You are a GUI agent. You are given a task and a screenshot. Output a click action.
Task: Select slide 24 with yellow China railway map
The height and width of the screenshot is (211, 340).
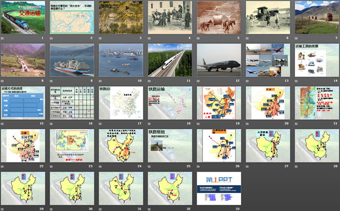[x=121, y=146]
